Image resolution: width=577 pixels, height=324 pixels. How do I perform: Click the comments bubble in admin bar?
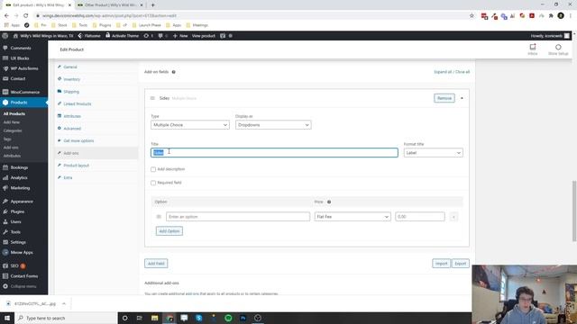160,36
